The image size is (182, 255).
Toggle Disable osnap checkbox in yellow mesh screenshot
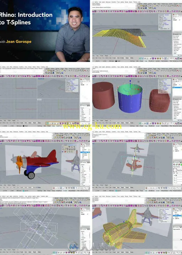tap(129, 58)
